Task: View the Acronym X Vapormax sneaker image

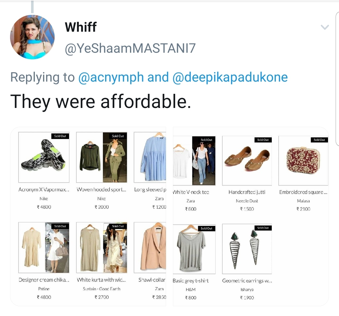Action: pyautogui.click(x=44, y=157)
